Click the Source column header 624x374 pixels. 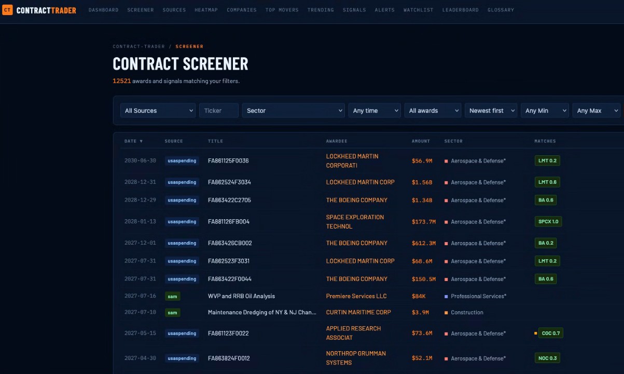174,141
